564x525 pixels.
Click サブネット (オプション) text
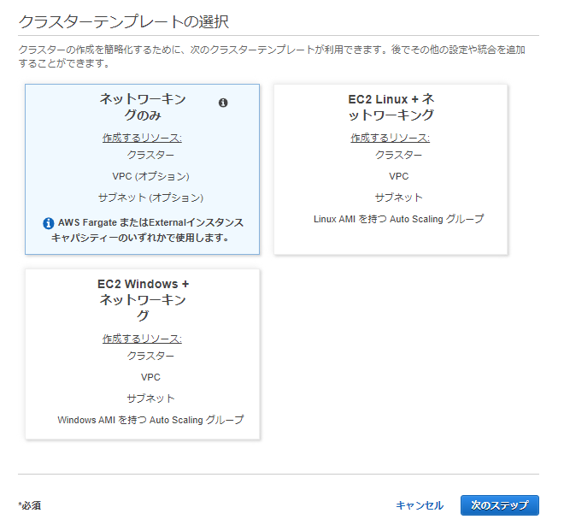click(150, 198)
